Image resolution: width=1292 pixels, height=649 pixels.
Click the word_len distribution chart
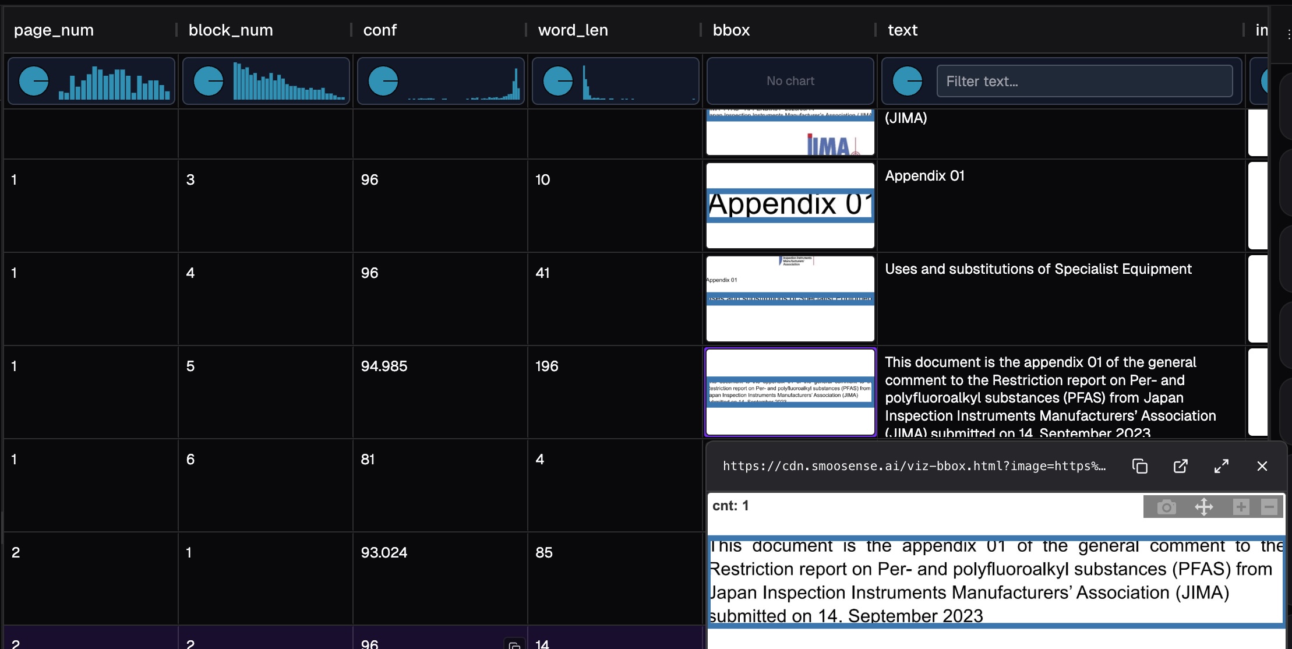[x=638, y=81]
